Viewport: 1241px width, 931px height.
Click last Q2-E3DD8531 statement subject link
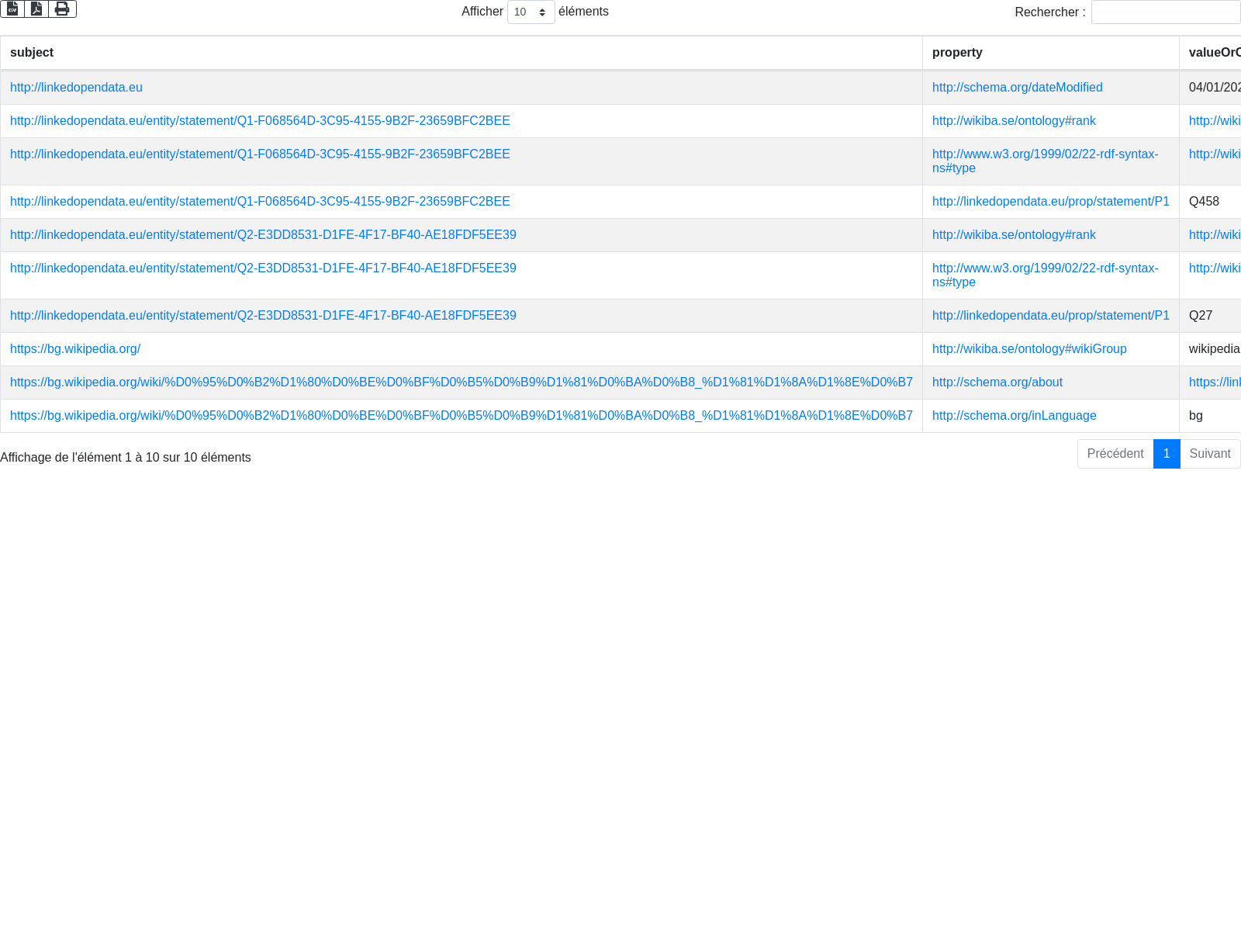tap(263, 316)
